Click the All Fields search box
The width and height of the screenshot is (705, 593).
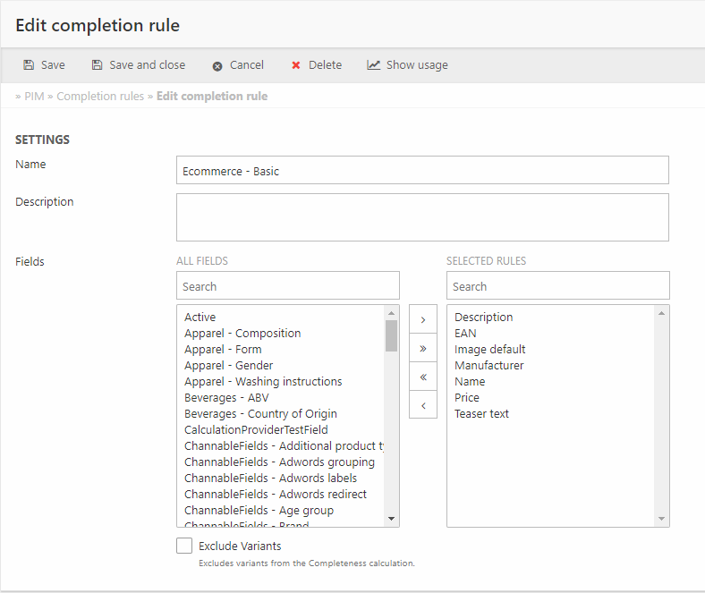tap(287, 286)
